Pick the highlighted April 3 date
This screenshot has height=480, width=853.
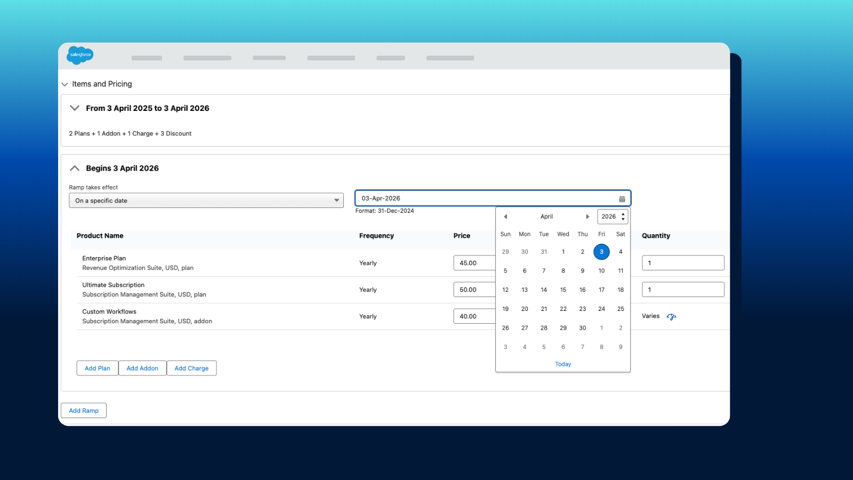(601, 252)
